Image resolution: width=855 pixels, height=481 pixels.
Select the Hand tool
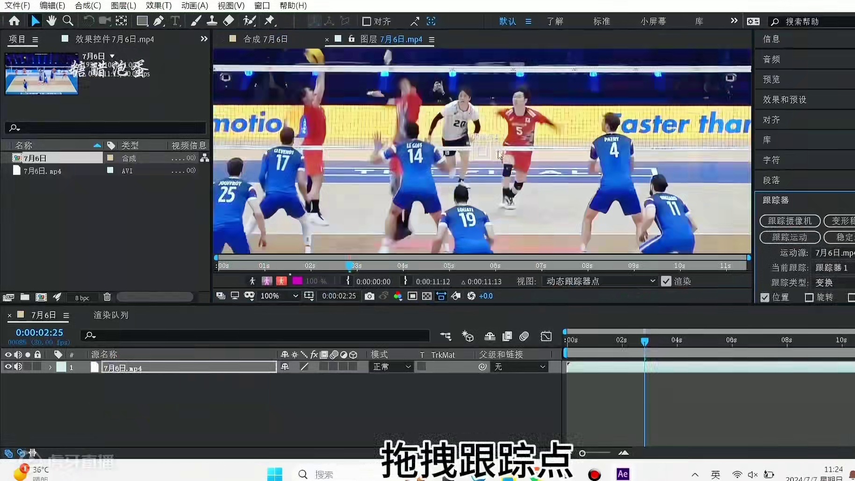coord(51,21)
